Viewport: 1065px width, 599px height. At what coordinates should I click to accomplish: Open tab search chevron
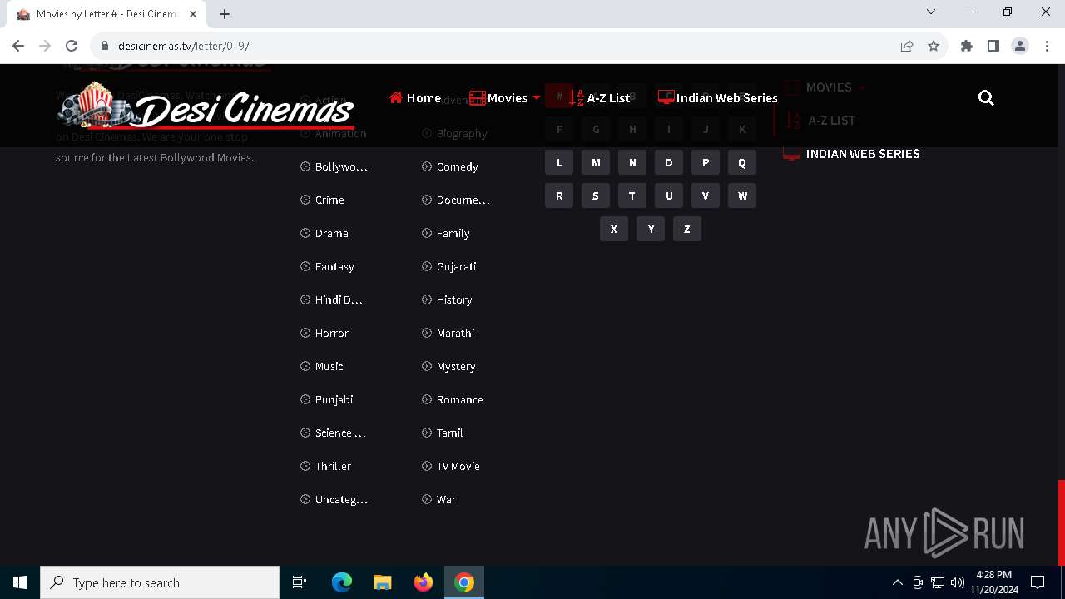[x=931, y=12]
